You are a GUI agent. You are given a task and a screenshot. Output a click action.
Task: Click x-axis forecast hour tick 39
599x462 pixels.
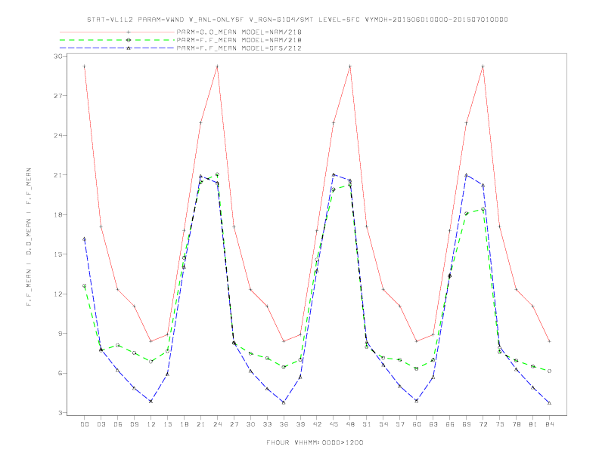pyautogui.click(x=300, y=424)
